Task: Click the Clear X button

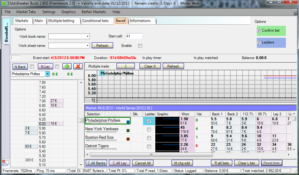Action: coord(150,66)
